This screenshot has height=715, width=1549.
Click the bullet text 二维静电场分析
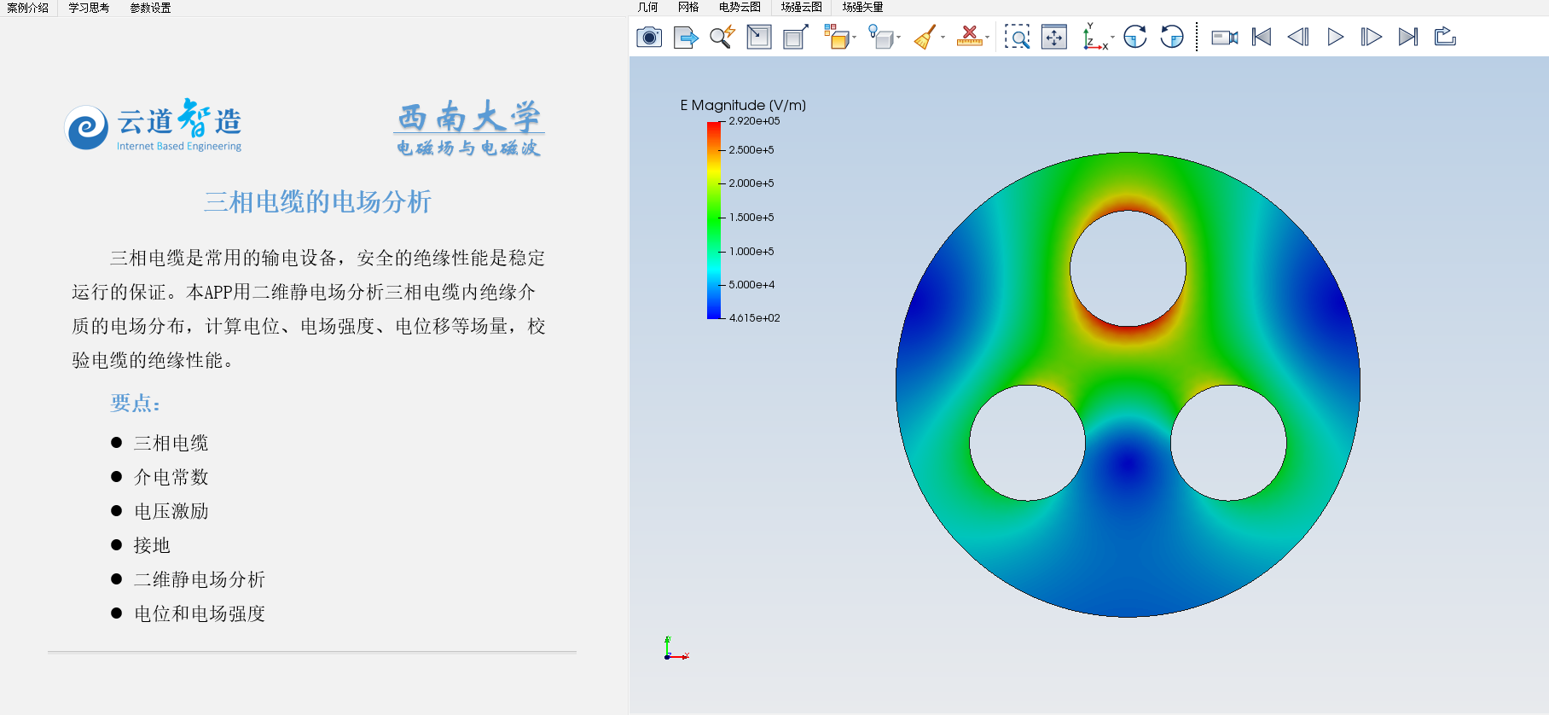tap(200, 579)
